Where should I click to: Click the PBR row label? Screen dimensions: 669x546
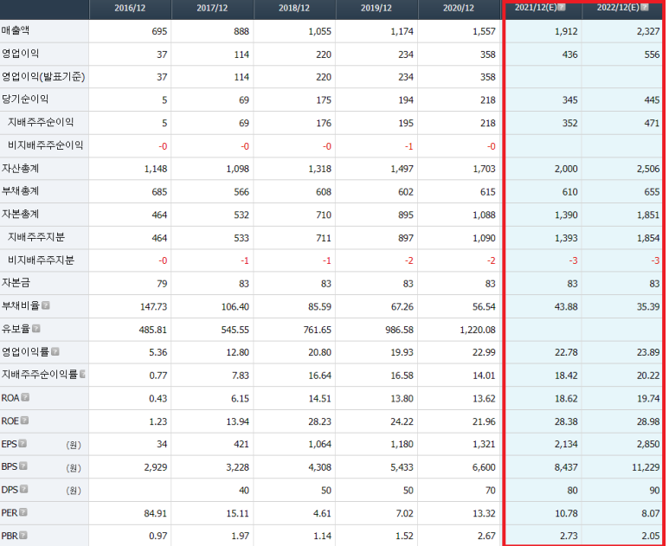tap(10, 536)
